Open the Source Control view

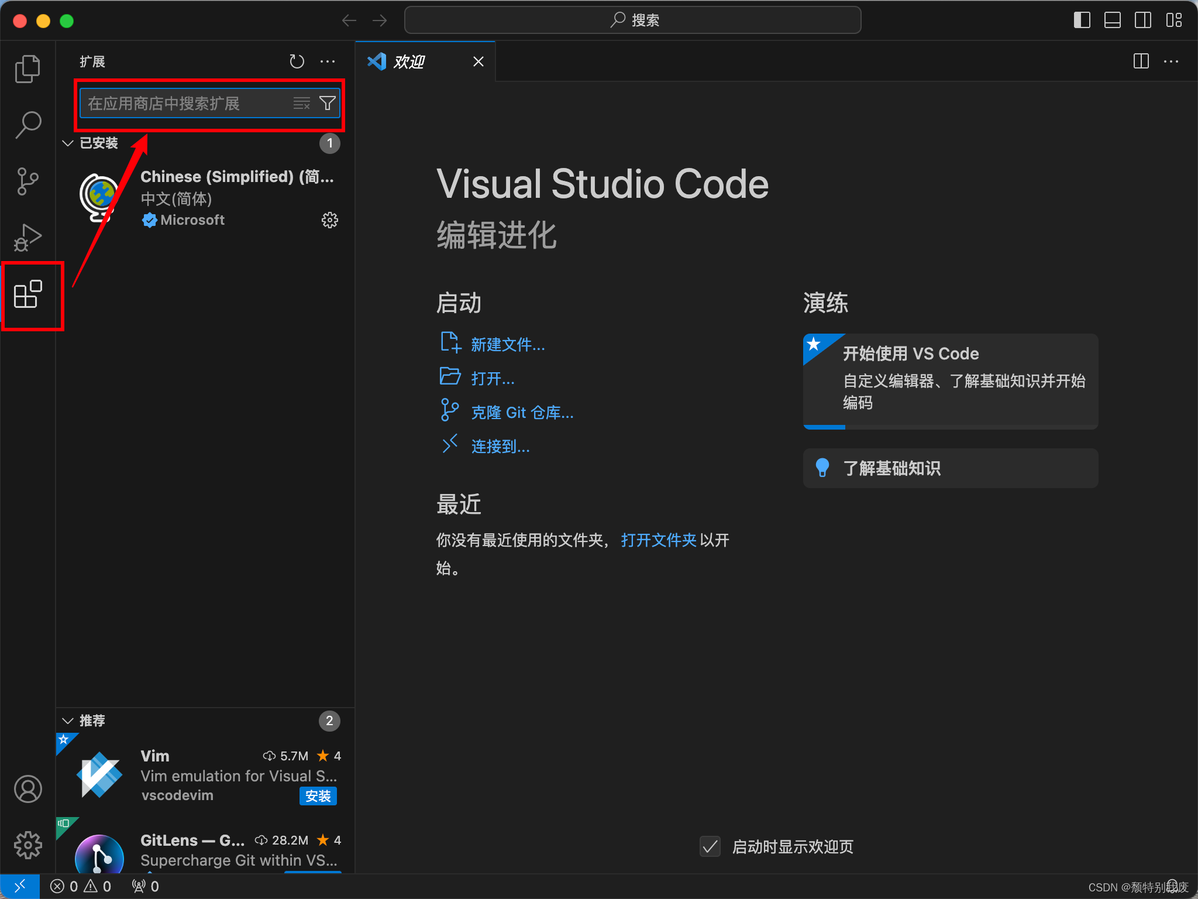click(x=27, y=181)
